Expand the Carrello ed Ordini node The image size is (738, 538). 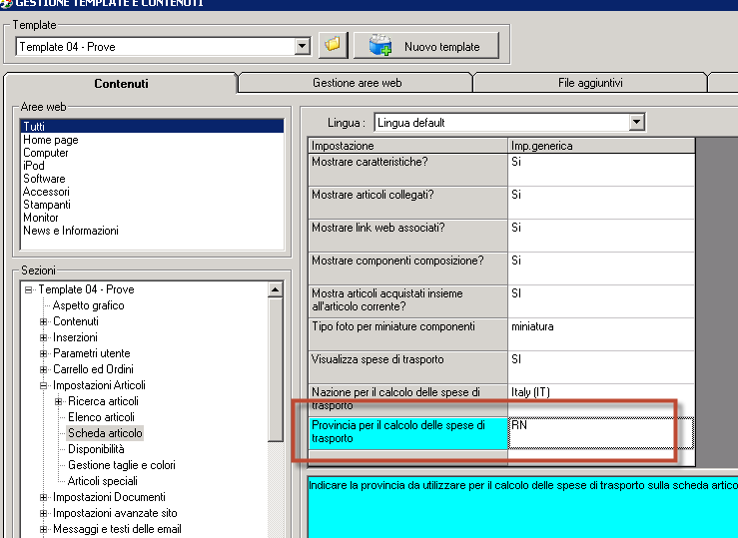pyautogui.click(x=43, y=369)
